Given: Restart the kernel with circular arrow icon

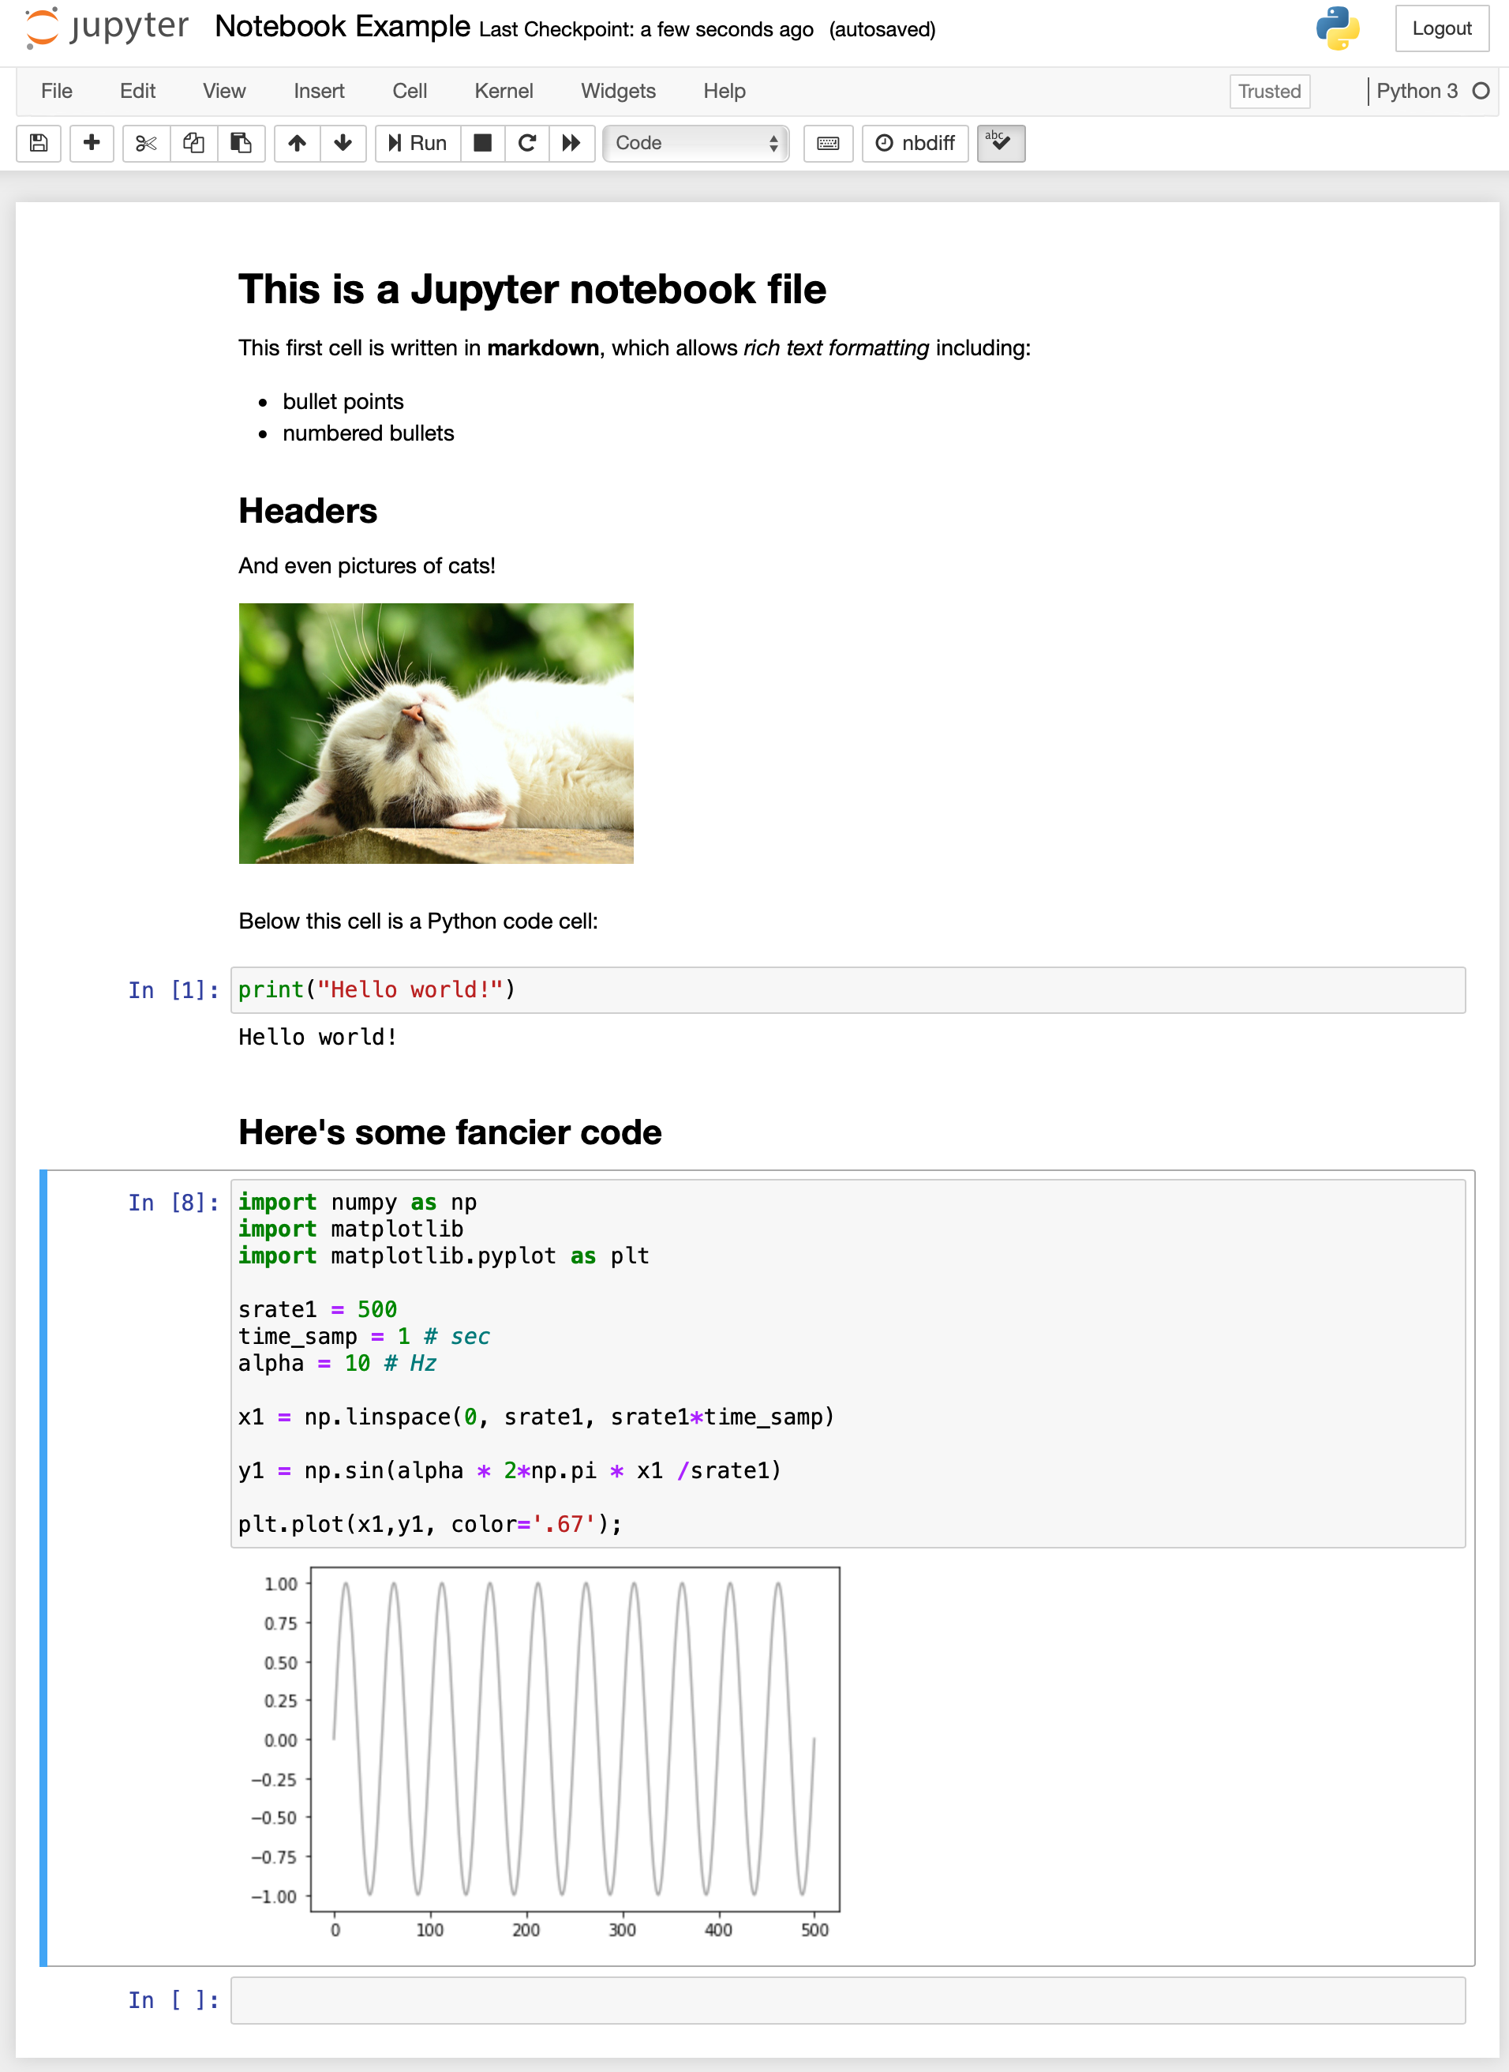Looking at the screenshot, I should [x=527, y=144].
